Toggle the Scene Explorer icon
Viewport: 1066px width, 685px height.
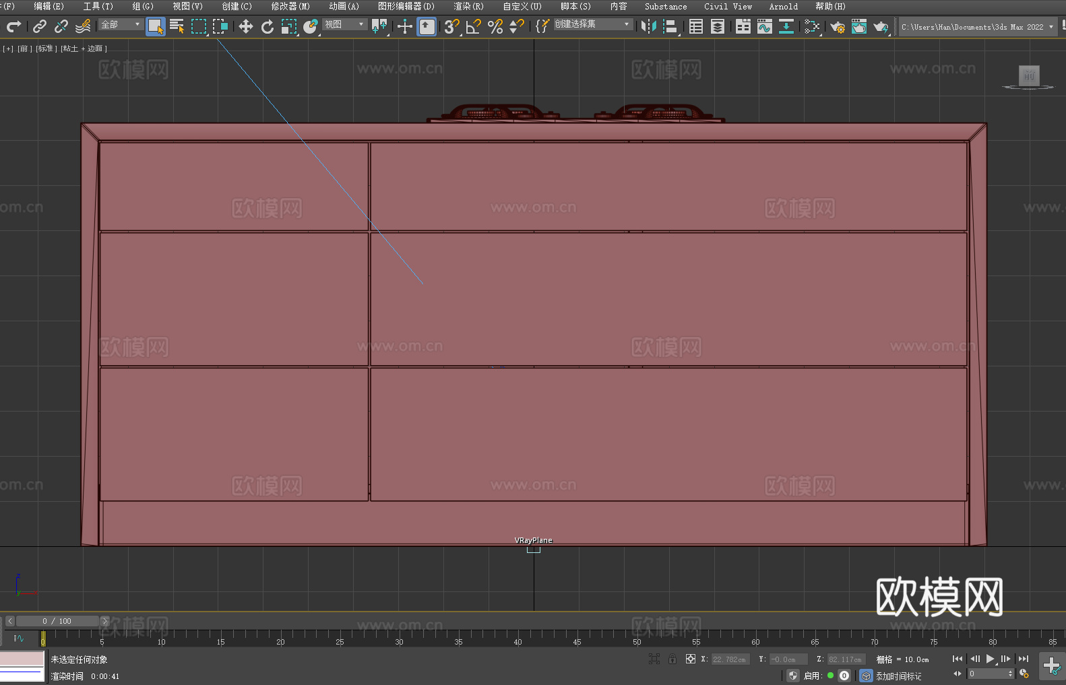tap(696, 26)
